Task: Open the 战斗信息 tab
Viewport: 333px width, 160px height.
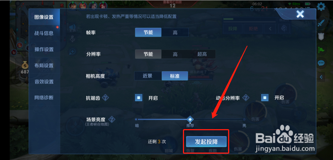Action: tap(44, 33)
